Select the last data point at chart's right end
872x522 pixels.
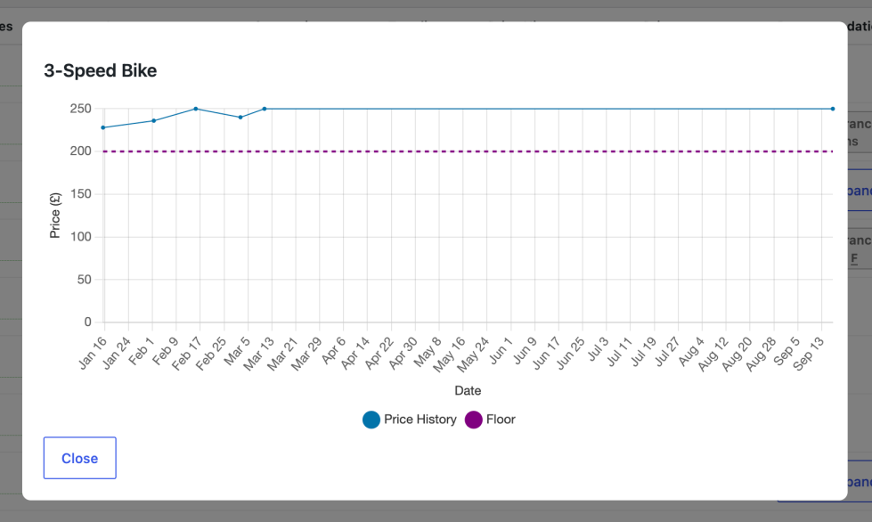(833, 109)
